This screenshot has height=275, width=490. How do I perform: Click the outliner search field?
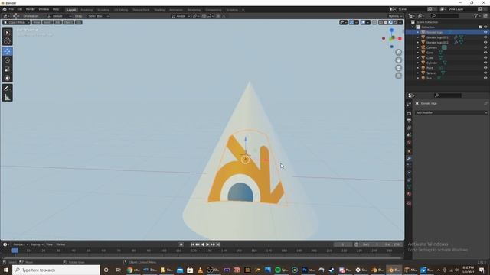[x=445, y=15]
